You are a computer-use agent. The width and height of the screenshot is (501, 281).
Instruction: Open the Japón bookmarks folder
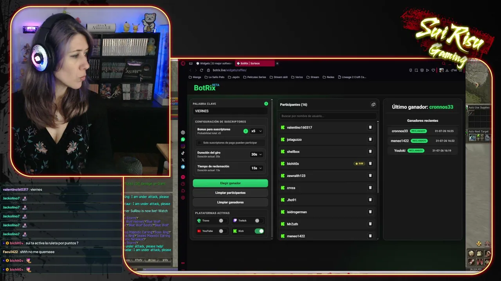[233, 77]
